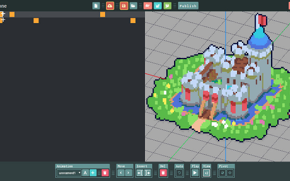Create a new file with the document icon

[x=96, y=6]
